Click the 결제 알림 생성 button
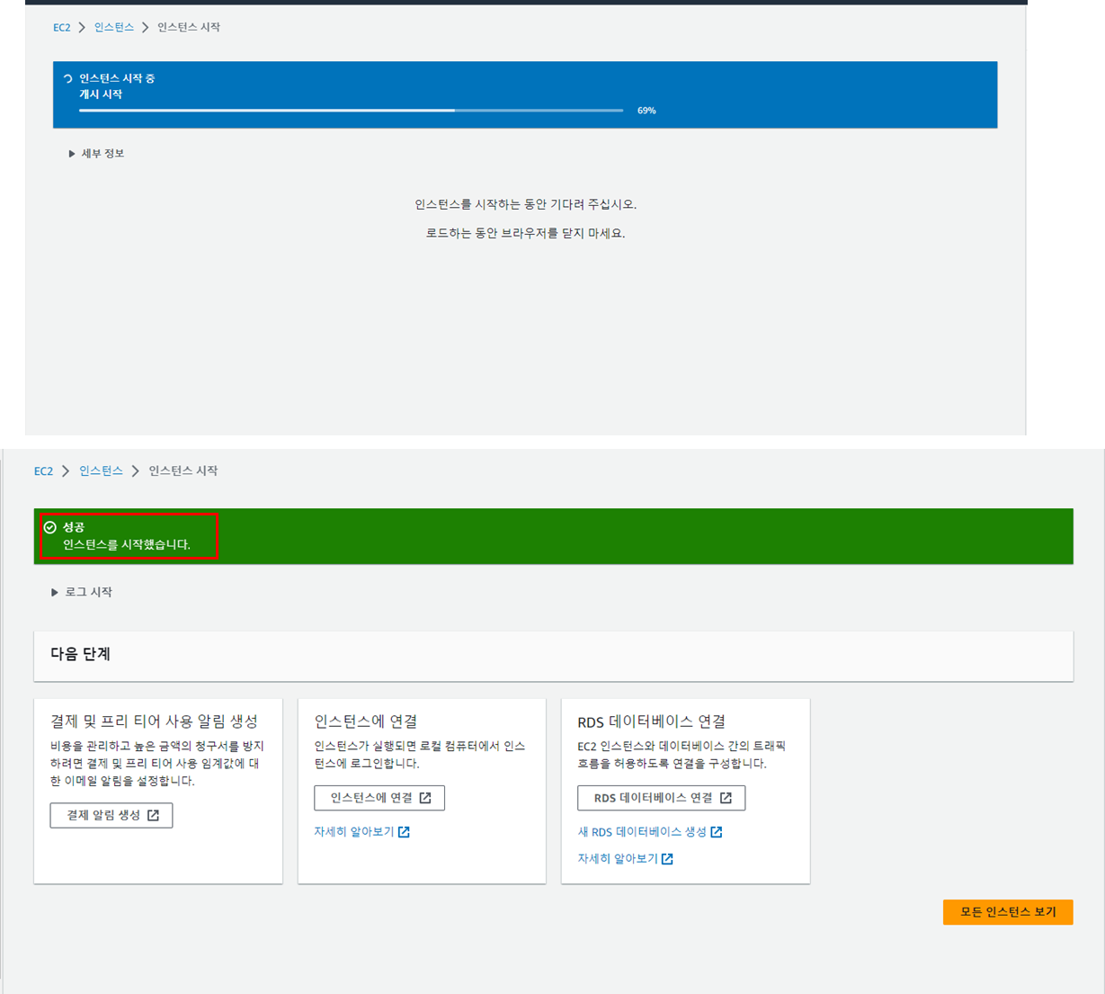The image size is (1105, 994). point(111,816)
